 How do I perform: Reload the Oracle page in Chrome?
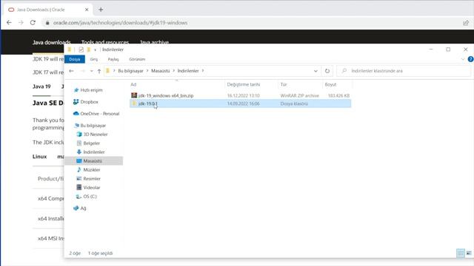click(x=33, y=23)
